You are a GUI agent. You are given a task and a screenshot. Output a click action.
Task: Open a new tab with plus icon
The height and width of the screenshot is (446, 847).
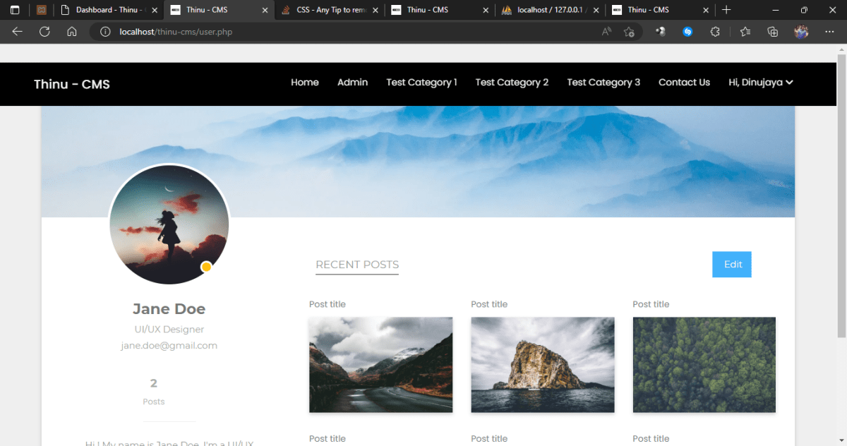tap(726, 10)
